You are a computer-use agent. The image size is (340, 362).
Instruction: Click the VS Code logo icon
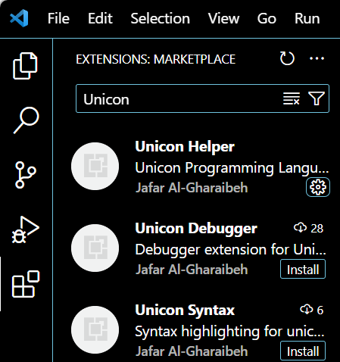(19, 18)
